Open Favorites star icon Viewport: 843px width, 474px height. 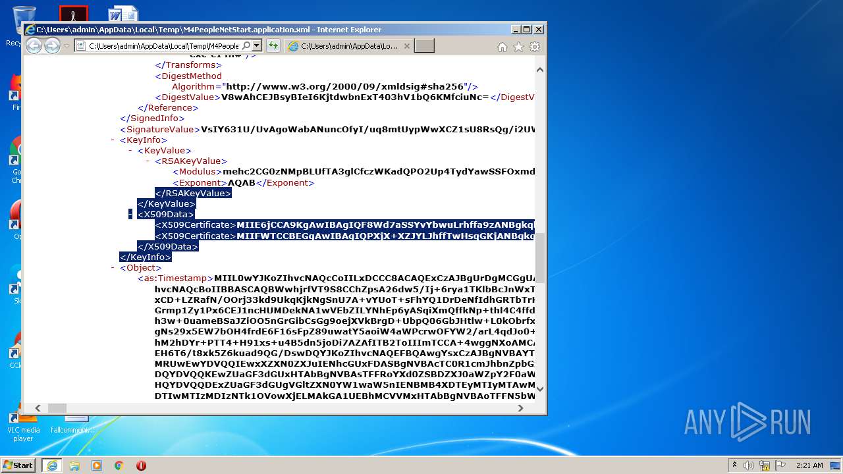[518, 47]
